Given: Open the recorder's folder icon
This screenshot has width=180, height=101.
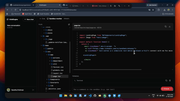Looking at the screenshot, I should click(x=115, y=6).
